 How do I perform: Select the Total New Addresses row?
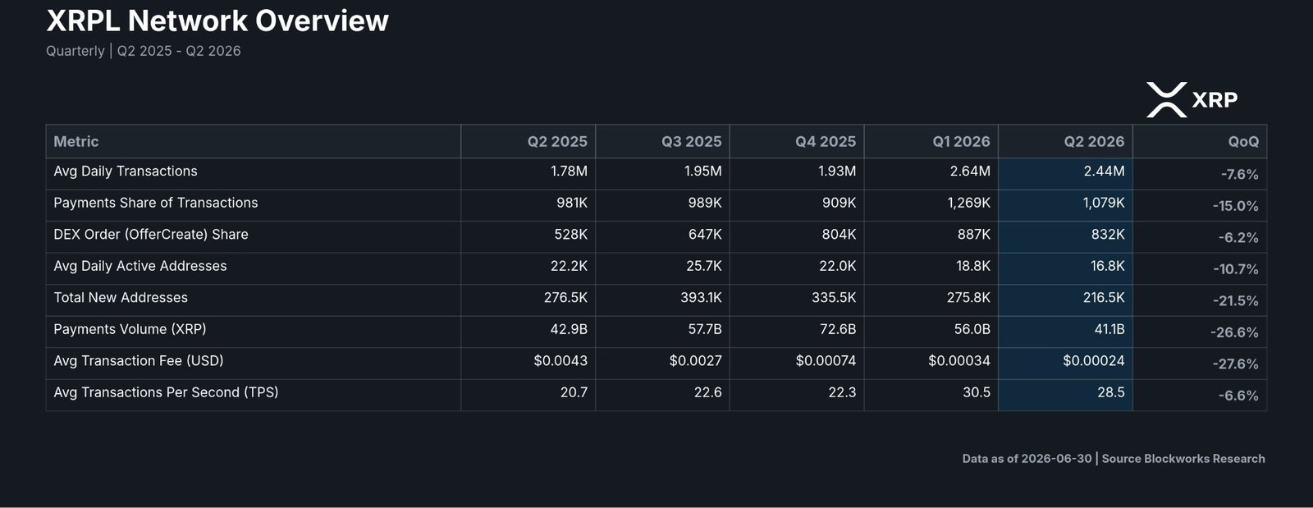(656, 298)
